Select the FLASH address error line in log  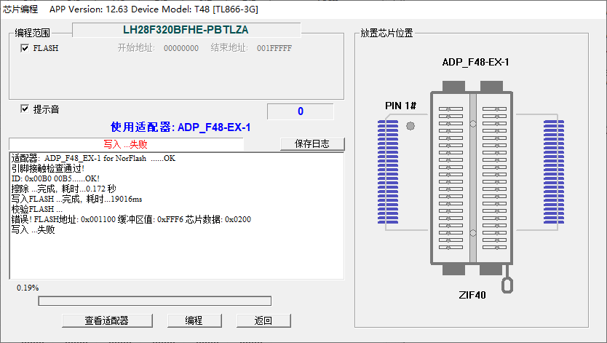click(131, 219)
